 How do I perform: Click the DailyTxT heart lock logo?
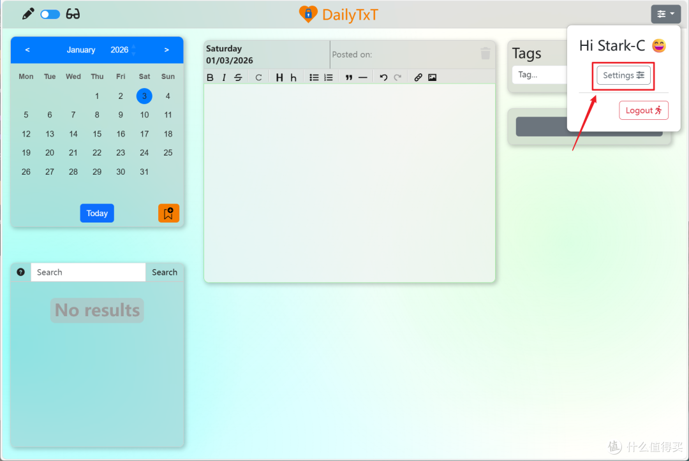tap(308, 15)
